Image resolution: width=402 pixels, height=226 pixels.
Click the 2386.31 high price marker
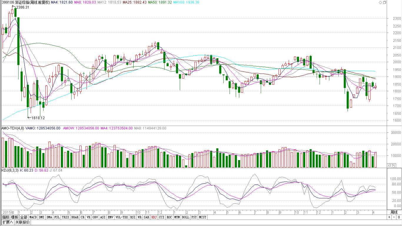click(23, 7)
